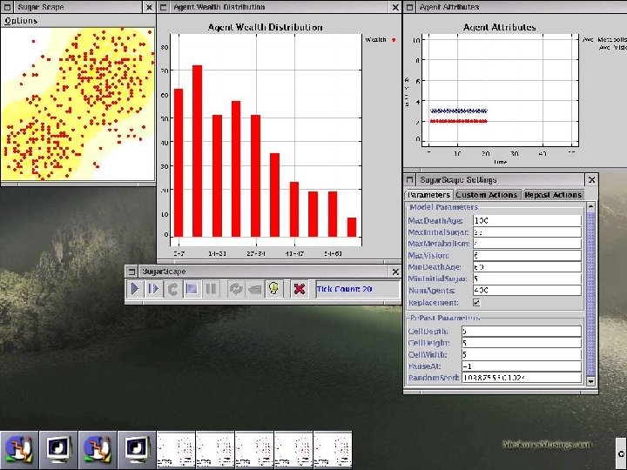Switch to the Custom Actions tab
This screenshot has height=470, width=627.
pyautogui.click(x=487, y=195)
